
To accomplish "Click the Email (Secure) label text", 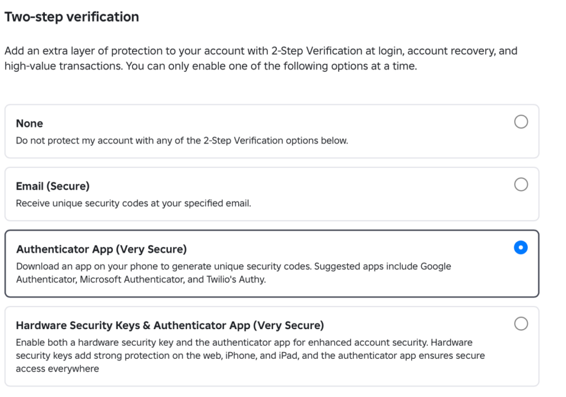I will pos(53,186).
